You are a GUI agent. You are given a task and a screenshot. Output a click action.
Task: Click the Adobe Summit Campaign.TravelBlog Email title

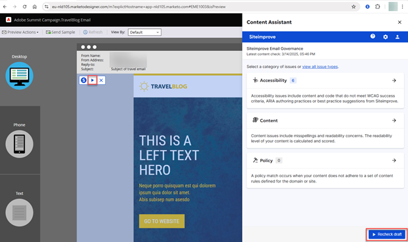point(52,20)
